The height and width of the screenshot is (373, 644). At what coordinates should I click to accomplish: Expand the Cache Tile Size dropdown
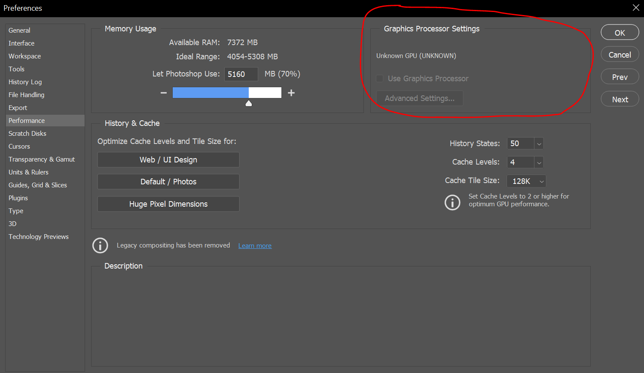point(541,181)
